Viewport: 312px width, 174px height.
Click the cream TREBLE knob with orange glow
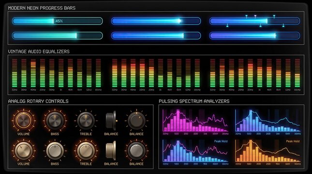(x=86, y=150)
